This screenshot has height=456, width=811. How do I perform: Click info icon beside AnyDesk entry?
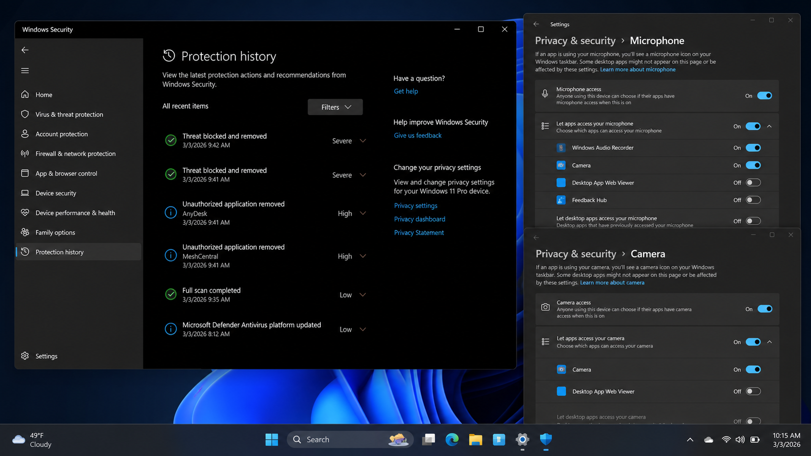pyautogui.click(x=171, y=213)
